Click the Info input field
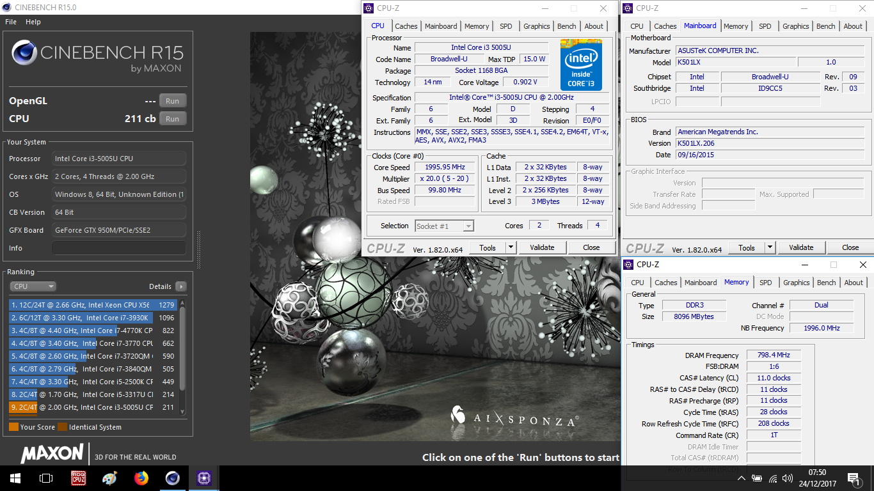Screen dimensions: 874x491 pos(119,248)
